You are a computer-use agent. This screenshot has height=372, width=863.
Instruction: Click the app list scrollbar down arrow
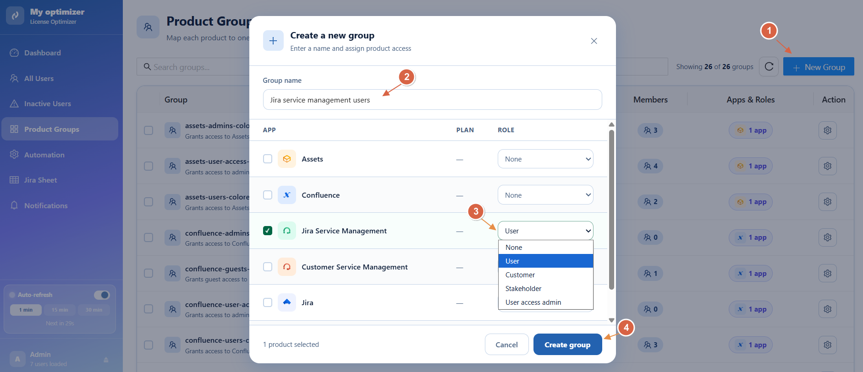(611, 320)
